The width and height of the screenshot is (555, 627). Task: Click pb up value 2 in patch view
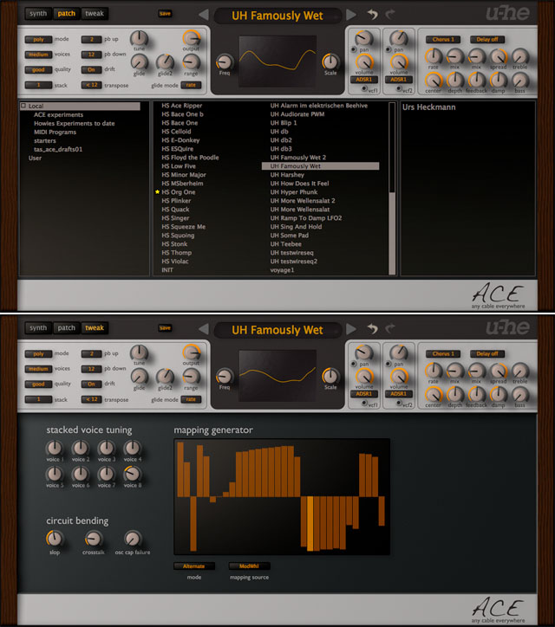91,39
